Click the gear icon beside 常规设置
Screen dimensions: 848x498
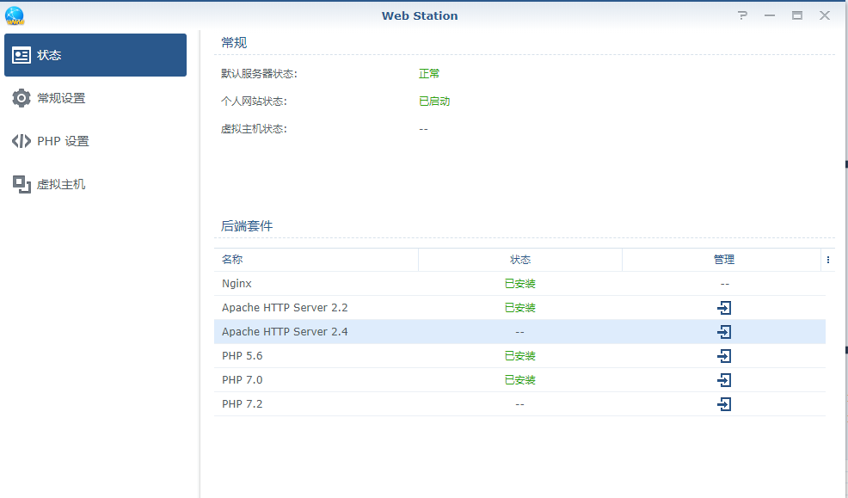pyautogui.click(x=22, y=98)
